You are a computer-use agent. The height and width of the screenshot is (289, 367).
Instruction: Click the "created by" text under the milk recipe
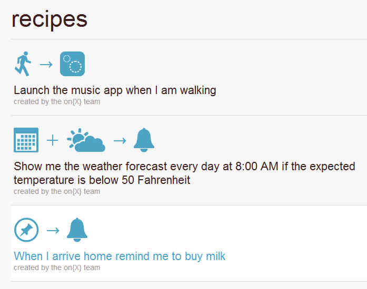coord(57,267)
